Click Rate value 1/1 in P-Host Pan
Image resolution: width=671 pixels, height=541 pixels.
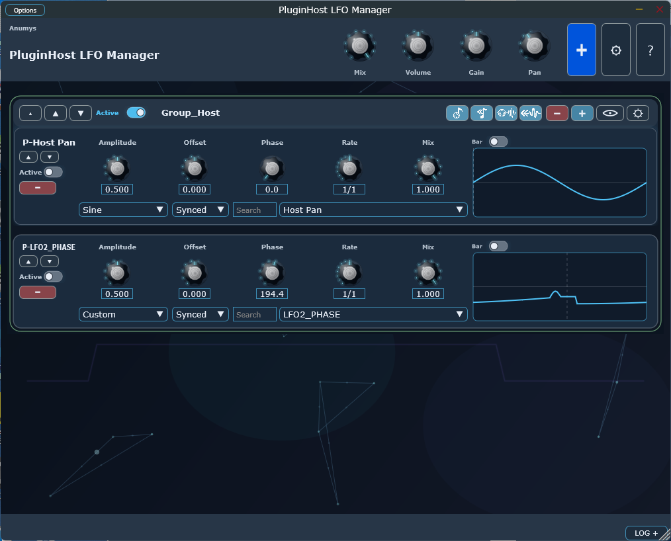[x=349, y=189]
